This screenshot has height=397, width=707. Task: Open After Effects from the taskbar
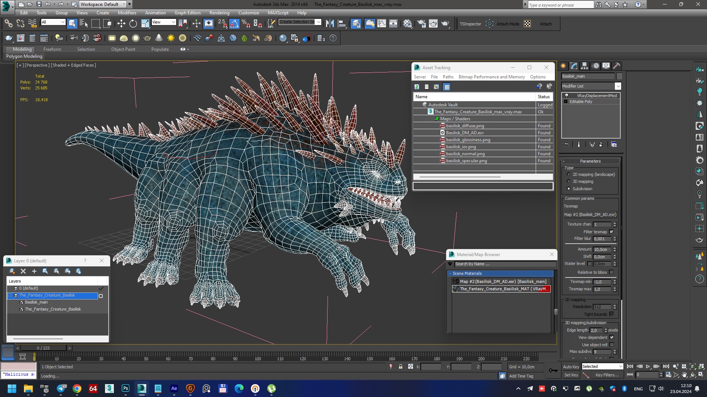[174, 388]
